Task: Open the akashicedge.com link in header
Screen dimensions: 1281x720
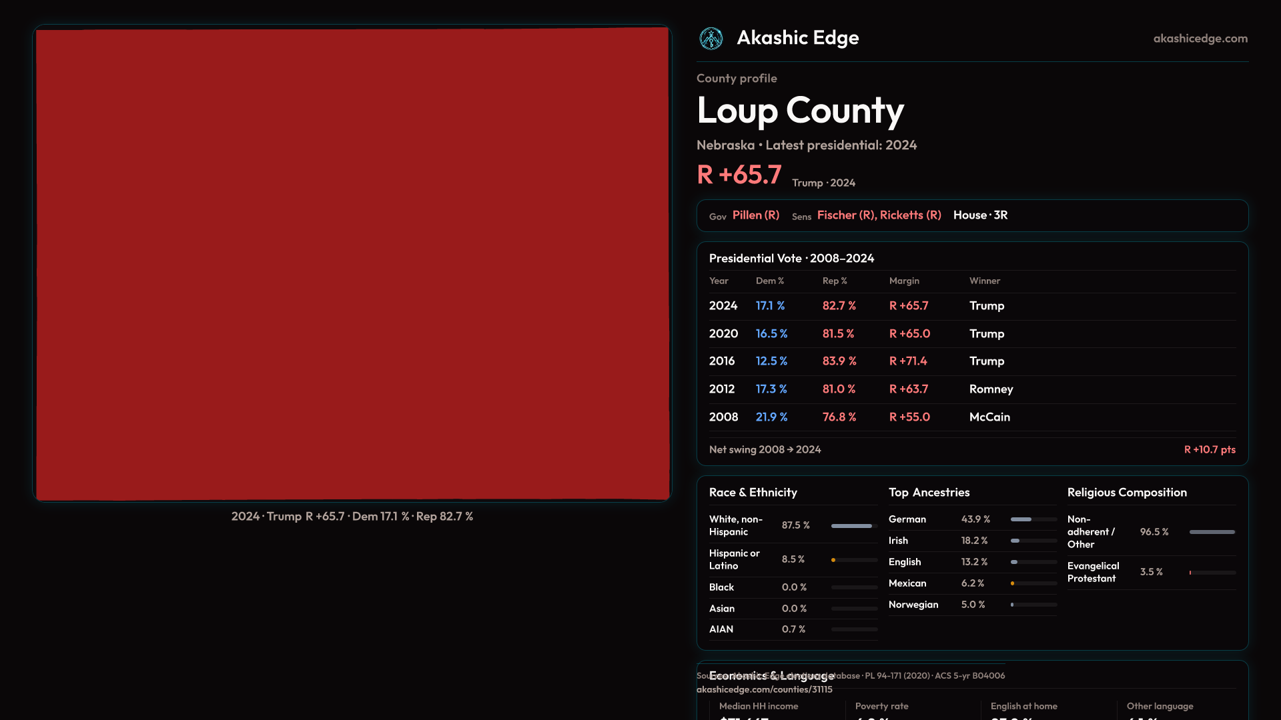Action: click(1200, 39)
